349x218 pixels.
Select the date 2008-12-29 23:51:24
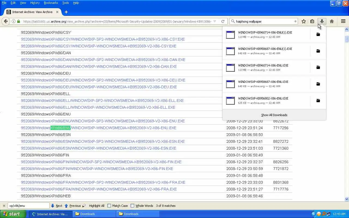pos(244,128)
